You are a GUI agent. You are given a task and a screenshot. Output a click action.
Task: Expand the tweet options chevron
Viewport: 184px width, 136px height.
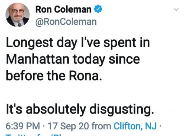click(x=176, y=10)
